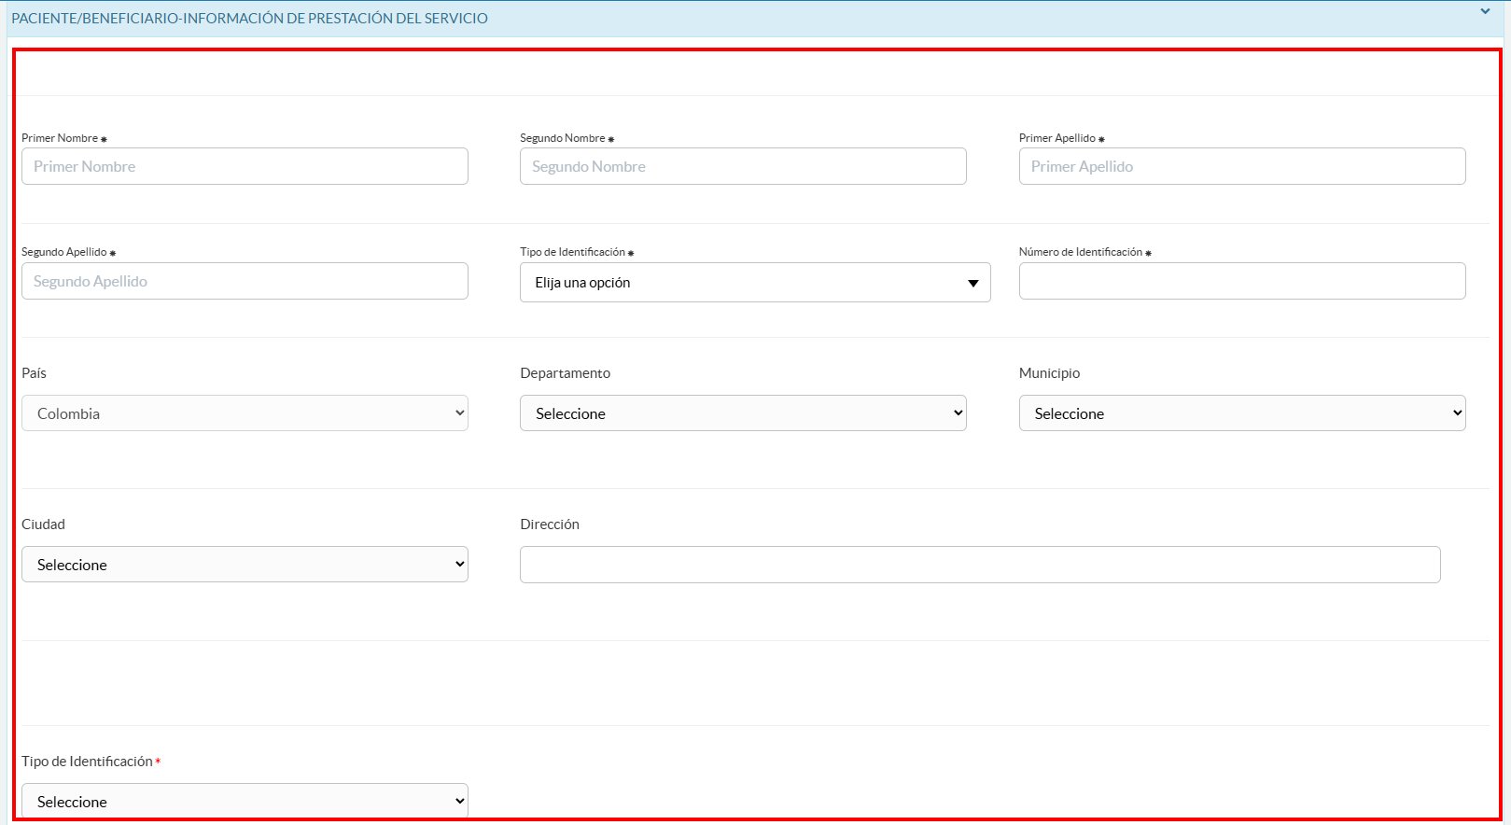The height and width of the screenshot is (825, 1511).
Task: Open the Municipio dropdown
Action: point(1241,413)
